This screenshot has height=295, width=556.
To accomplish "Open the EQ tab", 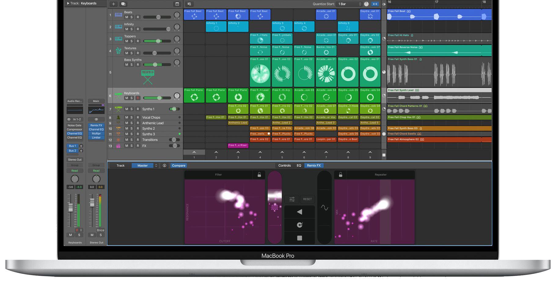I will pos(299,166).
